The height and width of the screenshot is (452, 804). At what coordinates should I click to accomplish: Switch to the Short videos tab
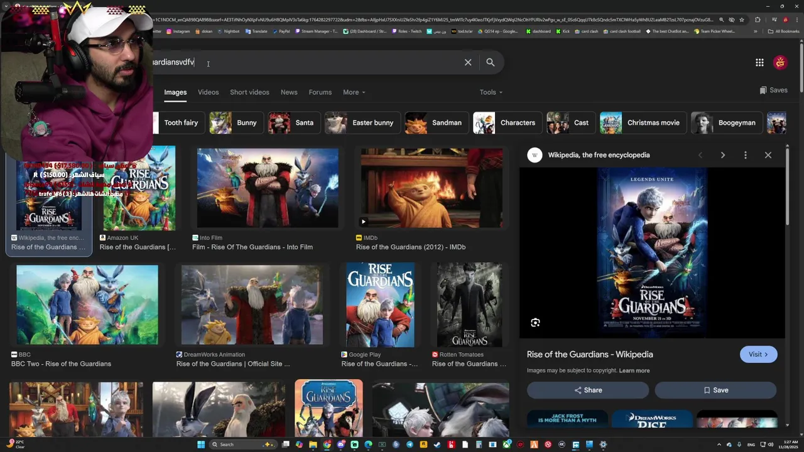click(249, 92)
